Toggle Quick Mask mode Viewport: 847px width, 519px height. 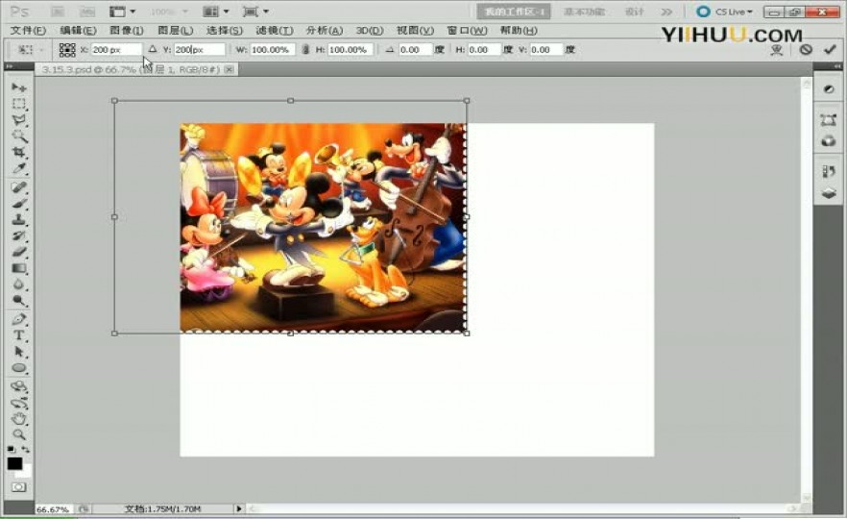click(19, 487)
